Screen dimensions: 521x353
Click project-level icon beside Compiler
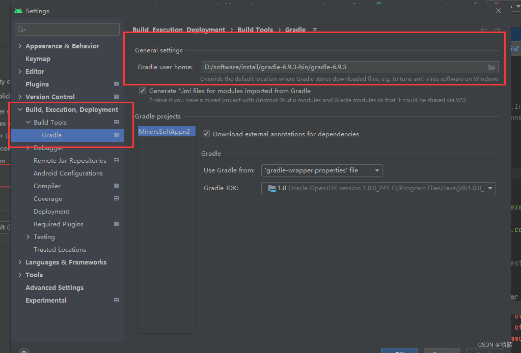pyautogui.click(x=116, y=186)
